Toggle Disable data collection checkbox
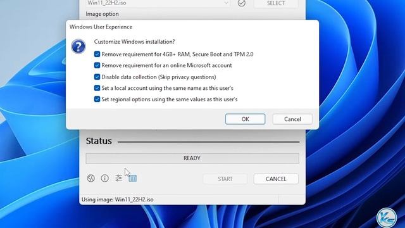Screen dimensions: 405x228 [97, 77]
